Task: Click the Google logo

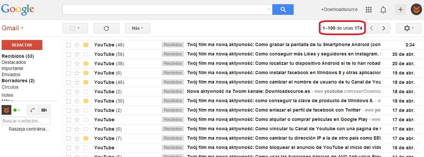Action: coord(18,10)
